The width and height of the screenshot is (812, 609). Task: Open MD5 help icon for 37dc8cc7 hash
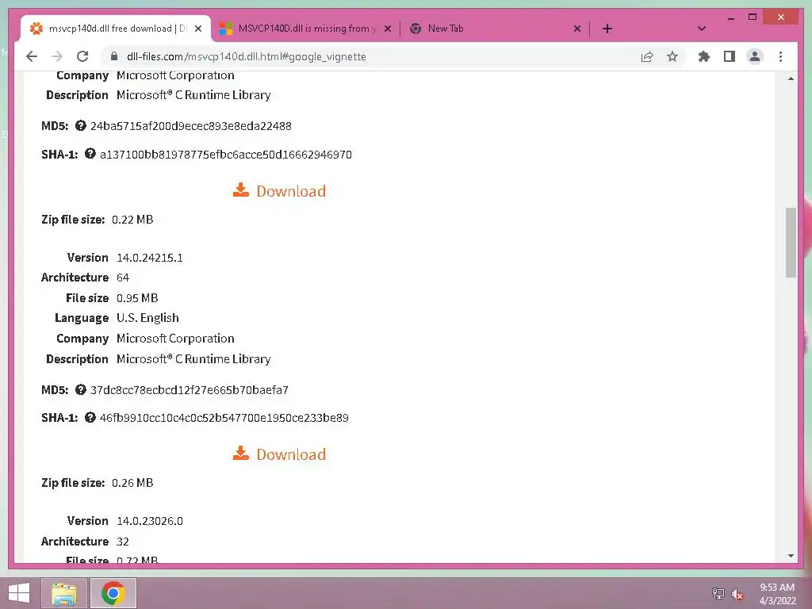tap(80, 389)
